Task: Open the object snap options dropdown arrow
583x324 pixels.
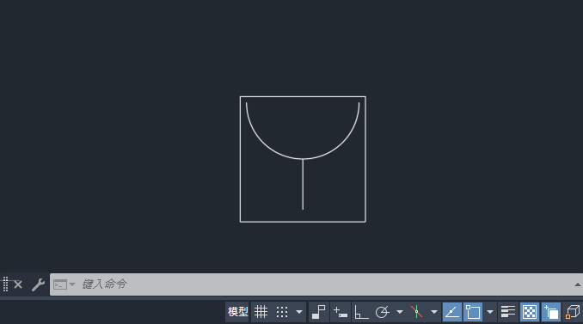Action: click(490, 312)
